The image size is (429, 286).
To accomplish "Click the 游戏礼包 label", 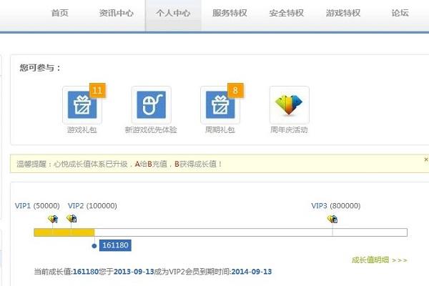I will (x=82, y=129).
